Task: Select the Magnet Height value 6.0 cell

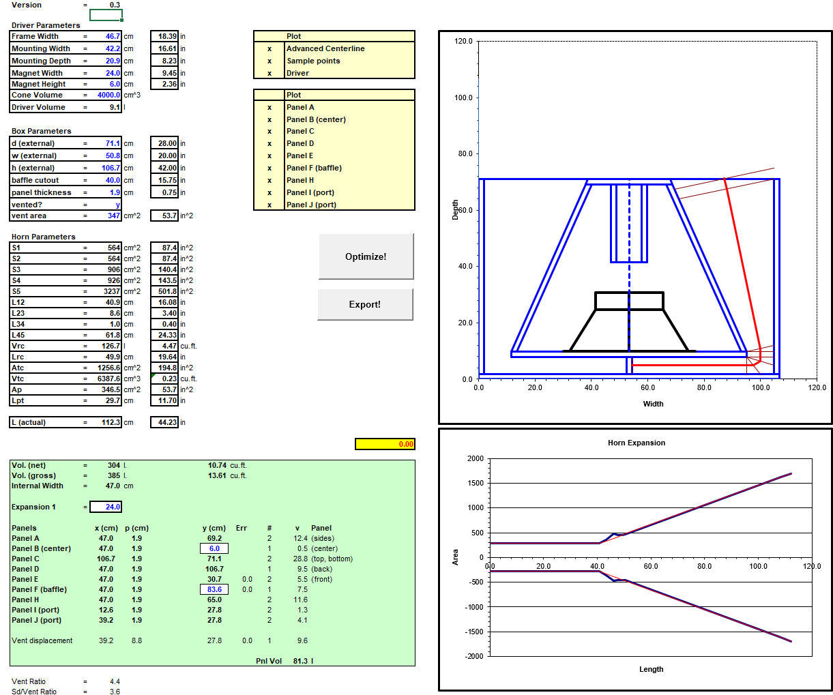Action: pos(106,84)
